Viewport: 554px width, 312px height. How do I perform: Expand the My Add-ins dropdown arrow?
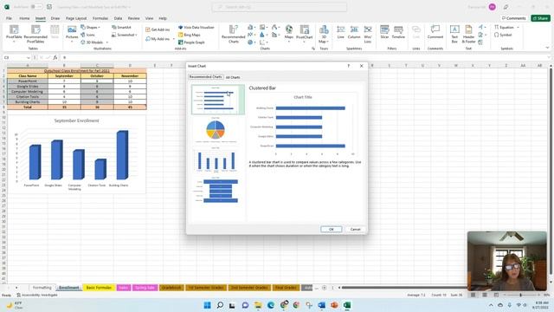pos(173,39)
